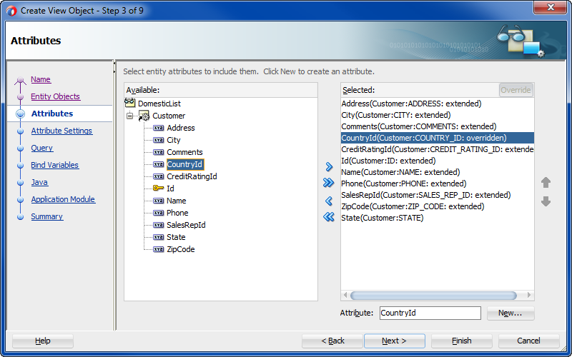Image resolution: width=572 pixels, height=357 pixels.
Task: Select Id(Customer:ID: extended) in Selected list
Action: tap(438, 161)
